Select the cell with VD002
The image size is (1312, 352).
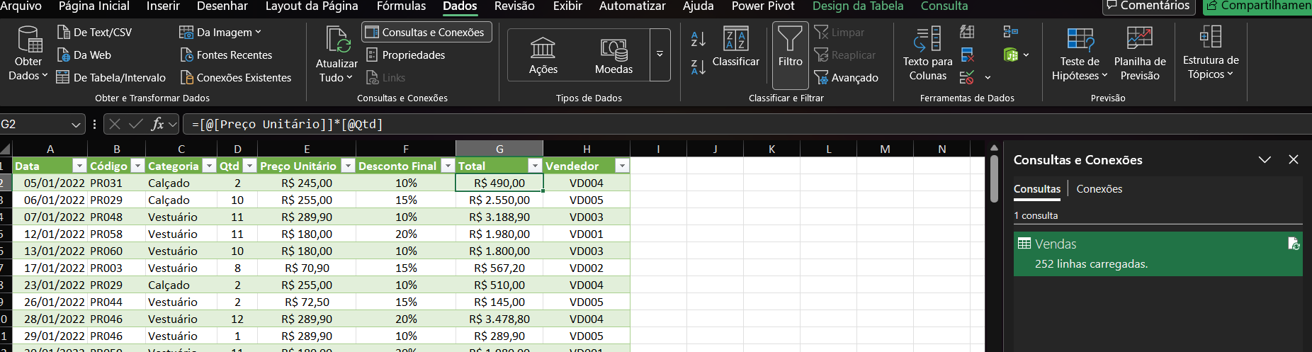click(587, 268)
